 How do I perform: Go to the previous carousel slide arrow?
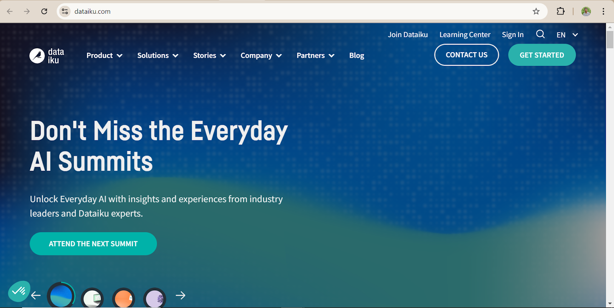coord(36,295)
